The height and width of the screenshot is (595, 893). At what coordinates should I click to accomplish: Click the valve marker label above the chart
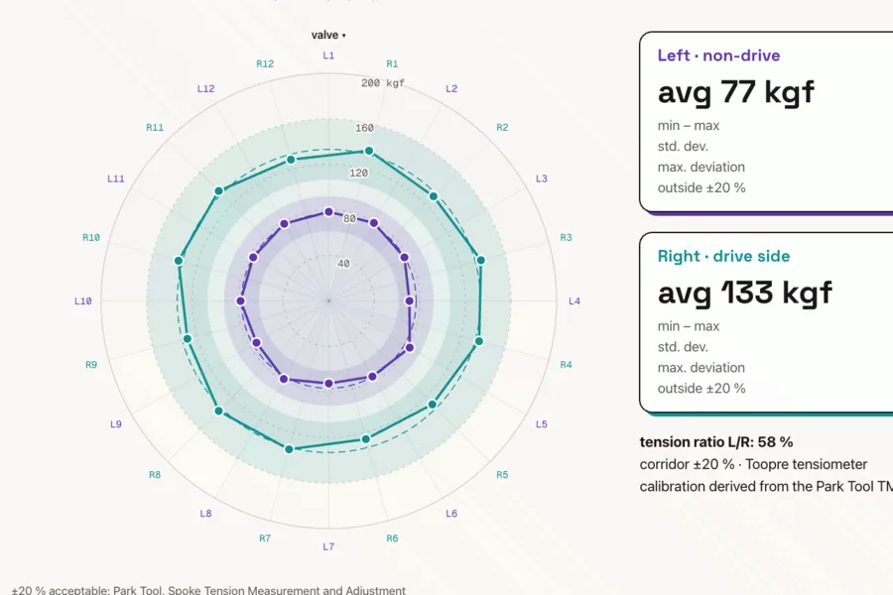pos(328,35)
